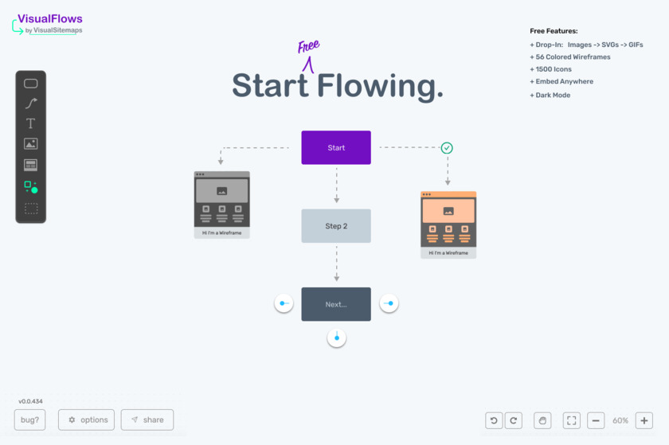Image resolution: width=669 pixels, height=445 pixels.
Task: Click the undo button
Action: click(494, 420)
